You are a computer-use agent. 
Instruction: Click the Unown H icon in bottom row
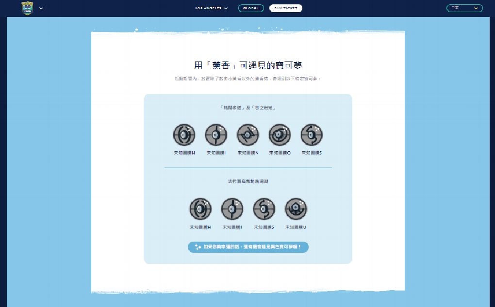point(200,209)
